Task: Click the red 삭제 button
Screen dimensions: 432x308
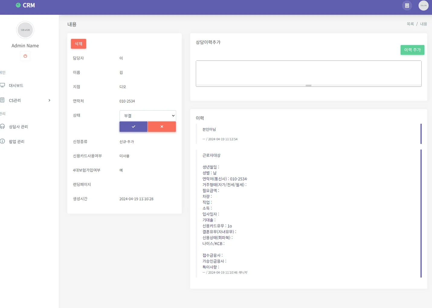Action: pyautogui.click(x=79, y=44)
